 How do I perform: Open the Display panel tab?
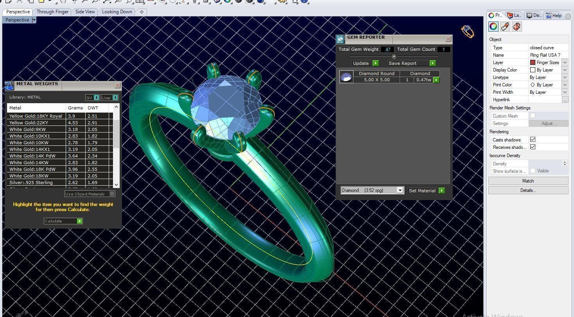click(x=534, y=16)
